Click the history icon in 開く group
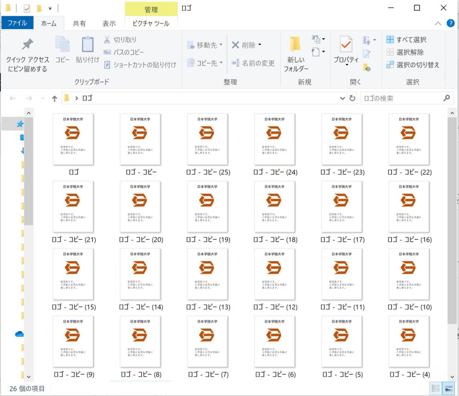 [367, 68]
